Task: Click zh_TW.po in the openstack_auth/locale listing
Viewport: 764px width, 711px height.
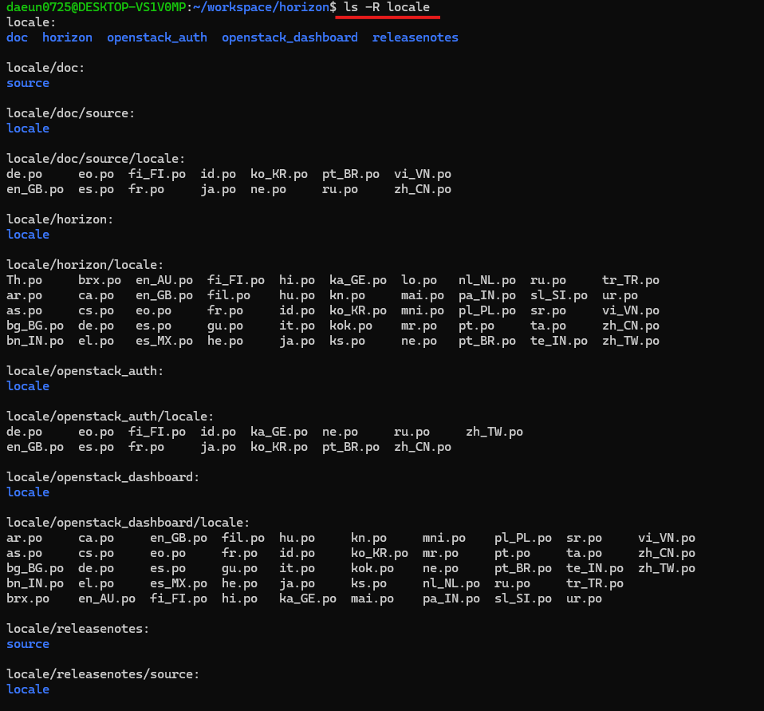Action: [494, 432]
